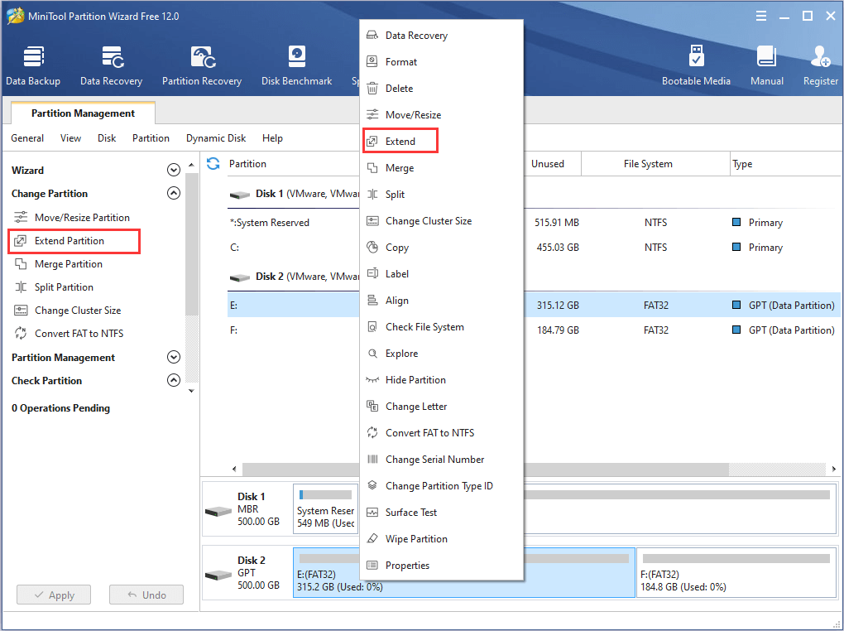Click partition list horizontal scroll right arrow

tap(834, 469)
